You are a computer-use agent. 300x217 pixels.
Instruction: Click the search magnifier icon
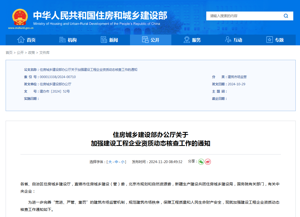[x=286, y=16]
